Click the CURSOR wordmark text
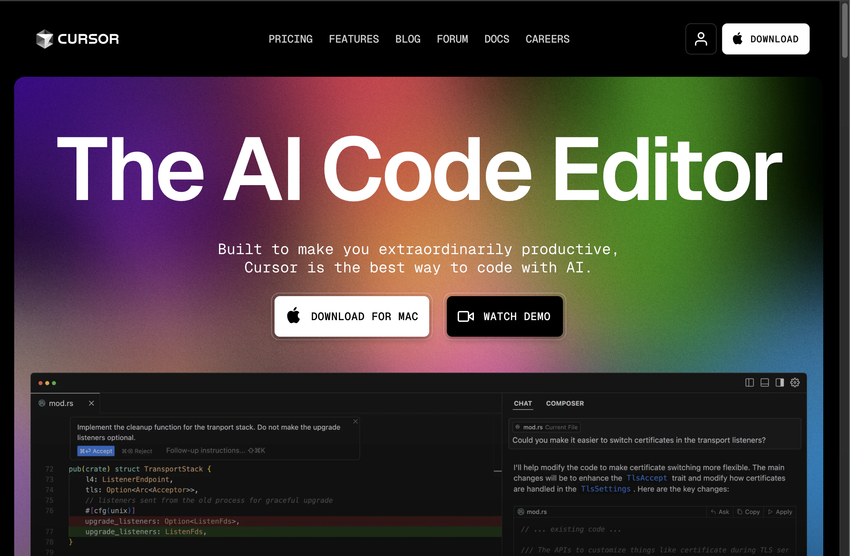The height and width of the screenshot is (556, 850). coord(88,39)
